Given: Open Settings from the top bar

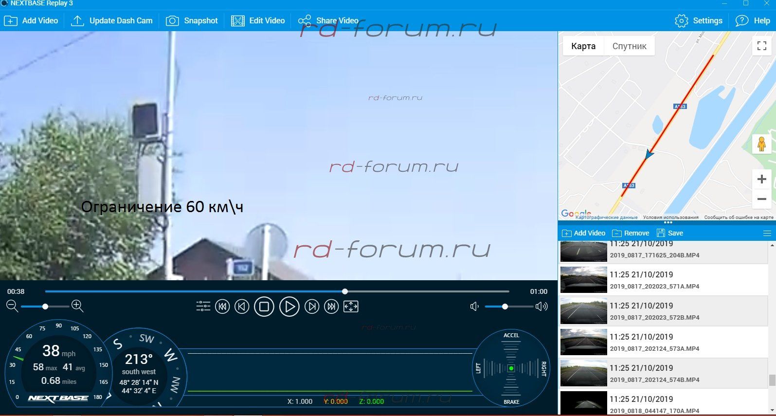Looking at the screenshot, I should (x=699, y=21).
